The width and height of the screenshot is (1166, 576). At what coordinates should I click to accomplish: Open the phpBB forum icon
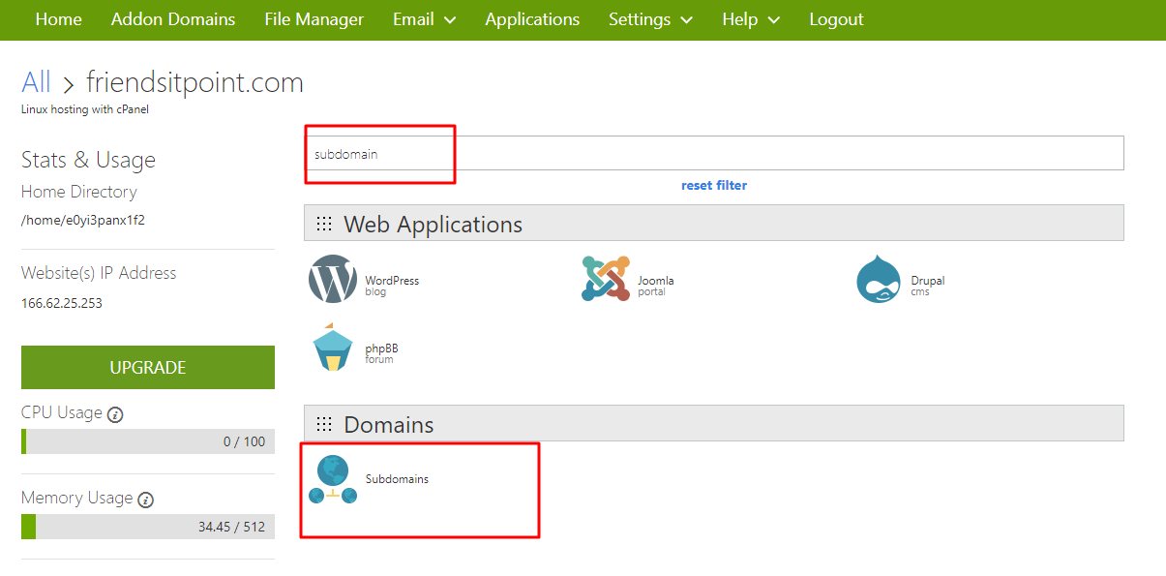click(x=333, y=348)
